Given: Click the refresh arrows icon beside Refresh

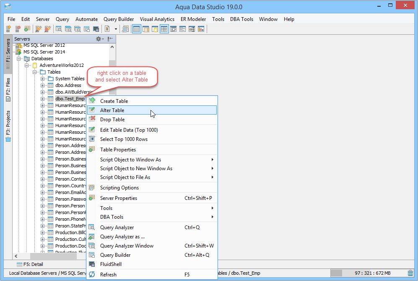Looking at the screenshot, I should coord(92,274).
